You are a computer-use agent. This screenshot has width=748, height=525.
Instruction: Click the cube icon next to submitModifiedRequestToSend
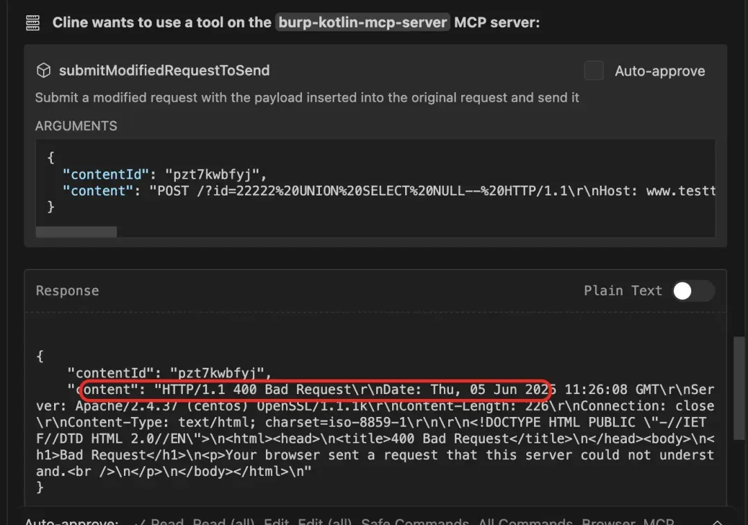pyautogui.click(x=44, y=71)
